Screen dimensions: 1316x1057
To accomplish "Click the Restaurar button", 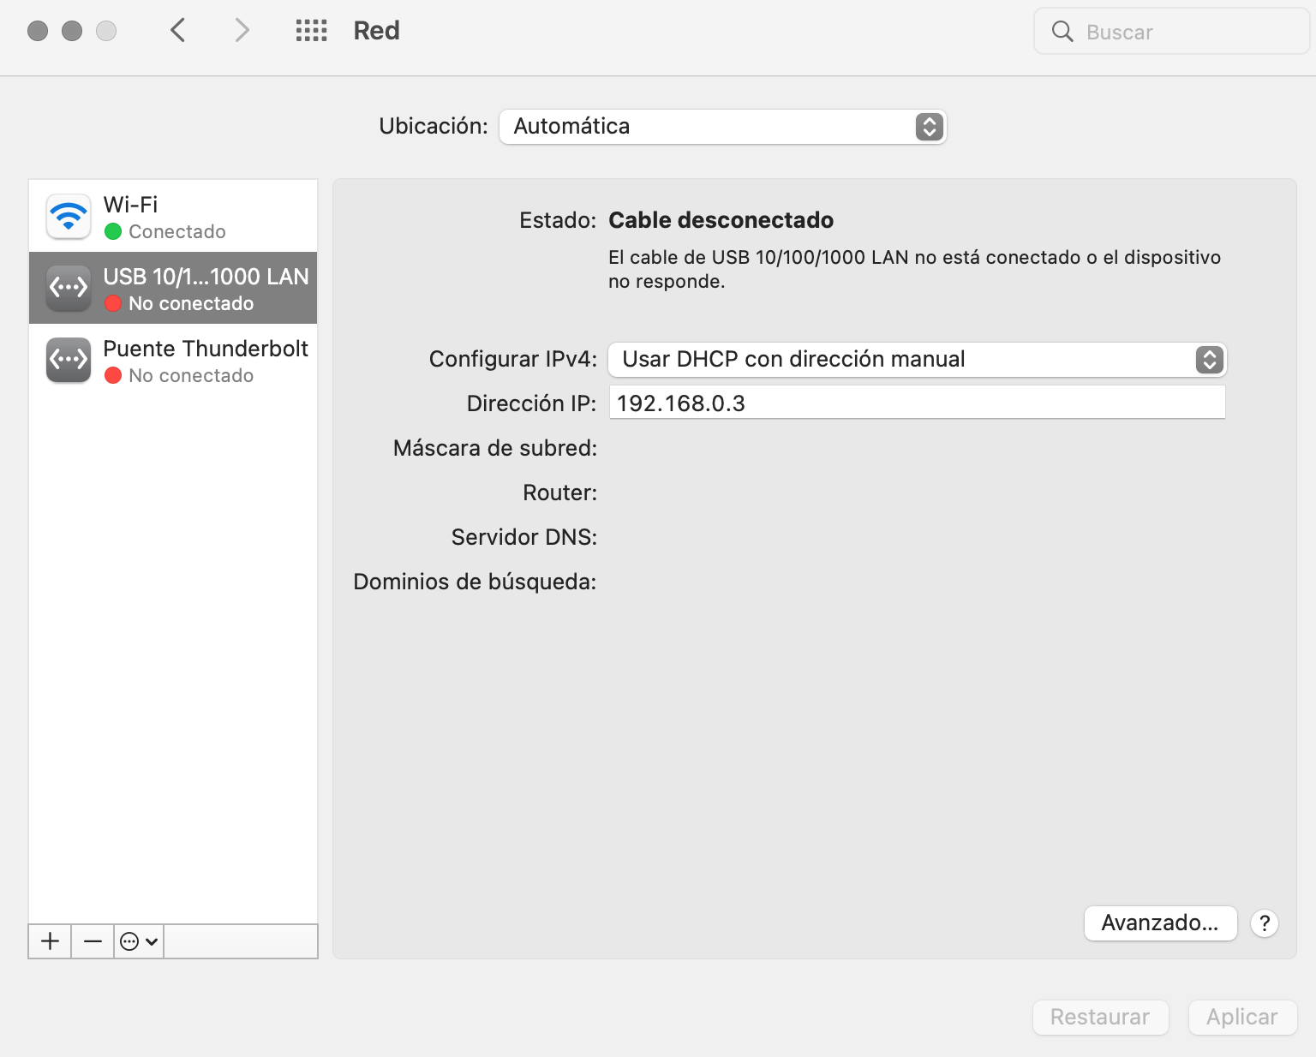I will [1100, 1017].
